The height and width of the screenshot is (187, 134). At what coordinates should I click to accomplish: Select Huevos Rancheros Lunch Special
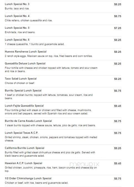25,52
